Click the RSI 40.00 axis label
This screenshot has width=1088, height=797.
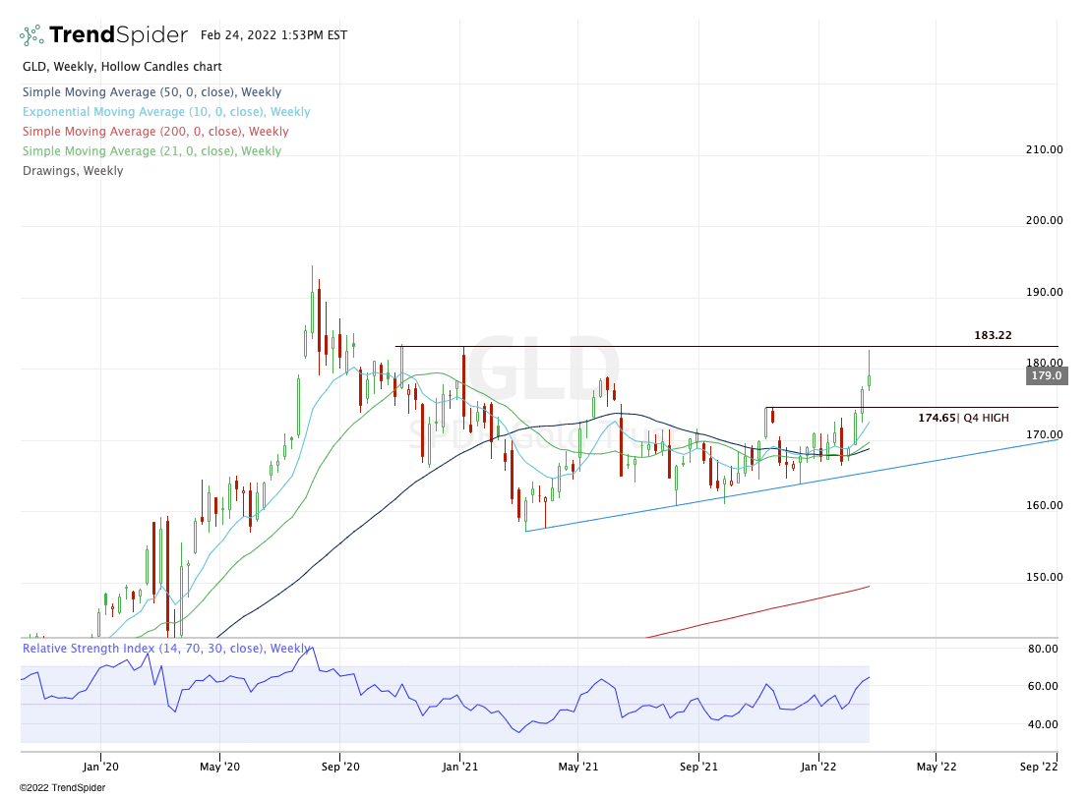tap(1043, 724)
